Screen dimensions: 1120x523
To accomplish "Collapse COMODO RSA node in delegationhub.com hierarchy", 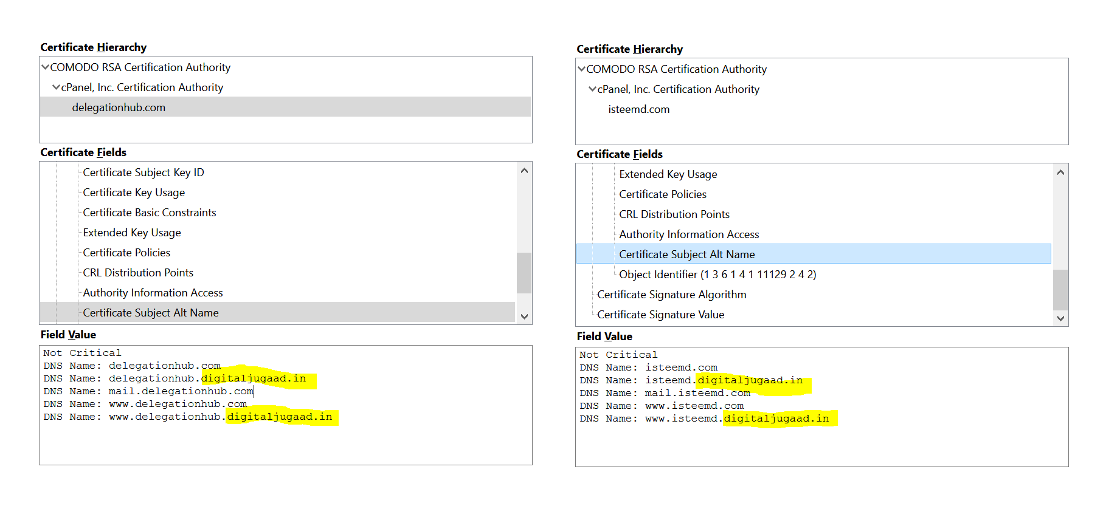I will tap(45, 67).
